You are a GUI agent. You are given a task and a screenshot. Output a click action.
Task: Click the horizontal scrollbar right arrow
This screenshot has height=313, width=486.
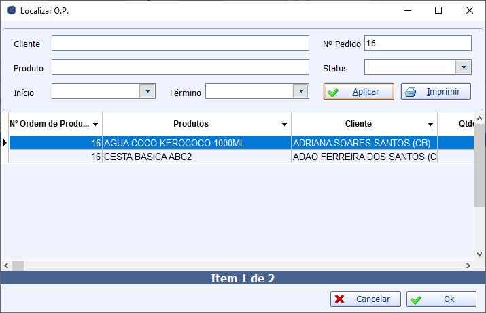click(468, 265)
